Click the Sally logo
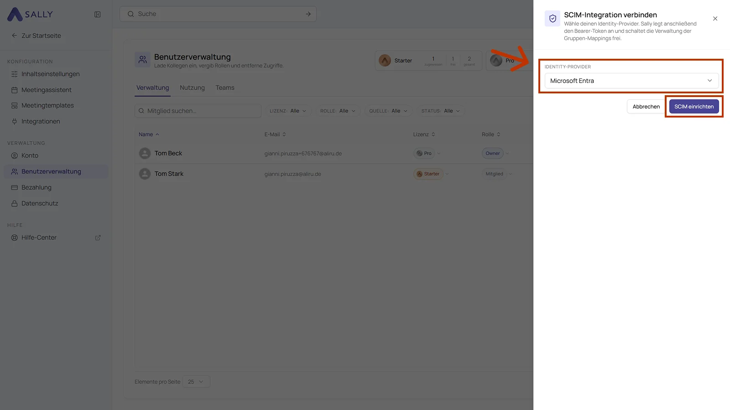This screenshot has height=410, width=730. [30, 14]
